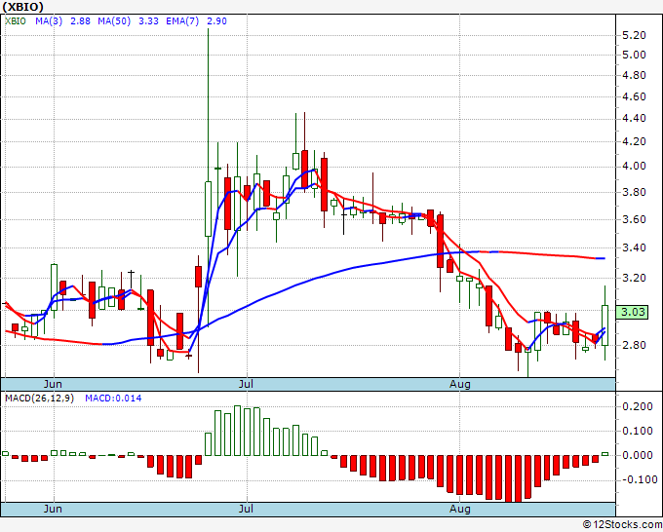This screenshot has height=532, width=663.
Task: Click the current price tag 3.03
Action: pos(632,312)
